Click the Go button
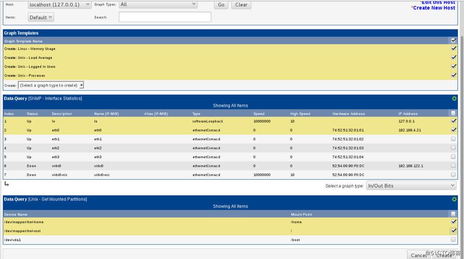Viewport: 464px width, 259px height. 221,5
